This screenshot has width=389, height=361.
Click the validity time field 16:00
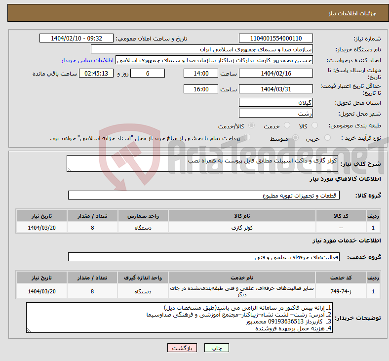201,89
